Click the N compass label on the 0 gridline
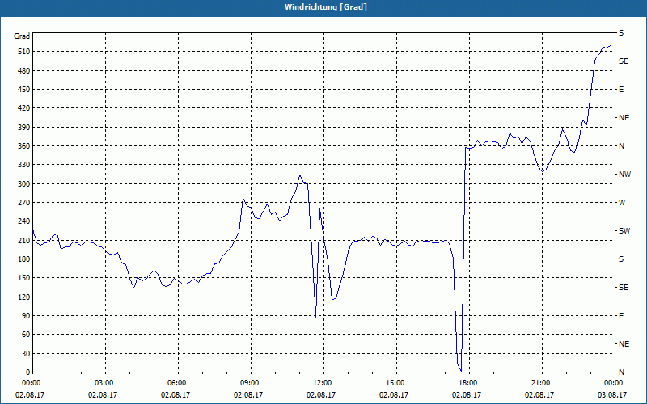647x404 pixels. pyautogui.click(x=621, y=372)
